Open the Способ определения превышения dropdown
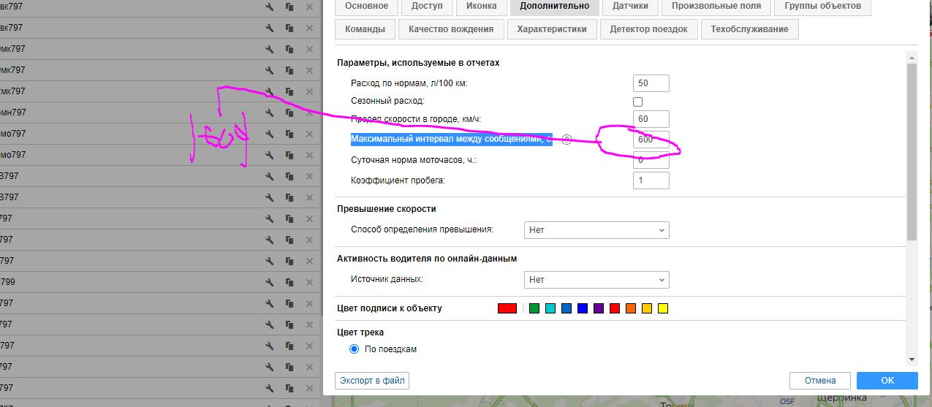Viewport: 932px width, 407px height. (596, 230)
